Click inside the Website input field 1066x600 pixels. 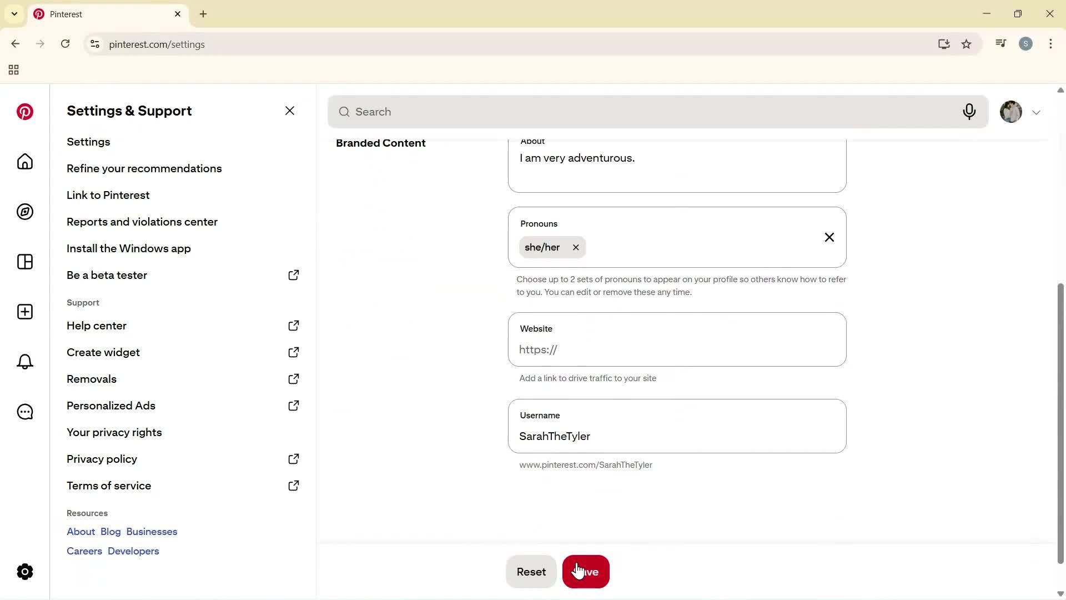(x=677, y=349)
